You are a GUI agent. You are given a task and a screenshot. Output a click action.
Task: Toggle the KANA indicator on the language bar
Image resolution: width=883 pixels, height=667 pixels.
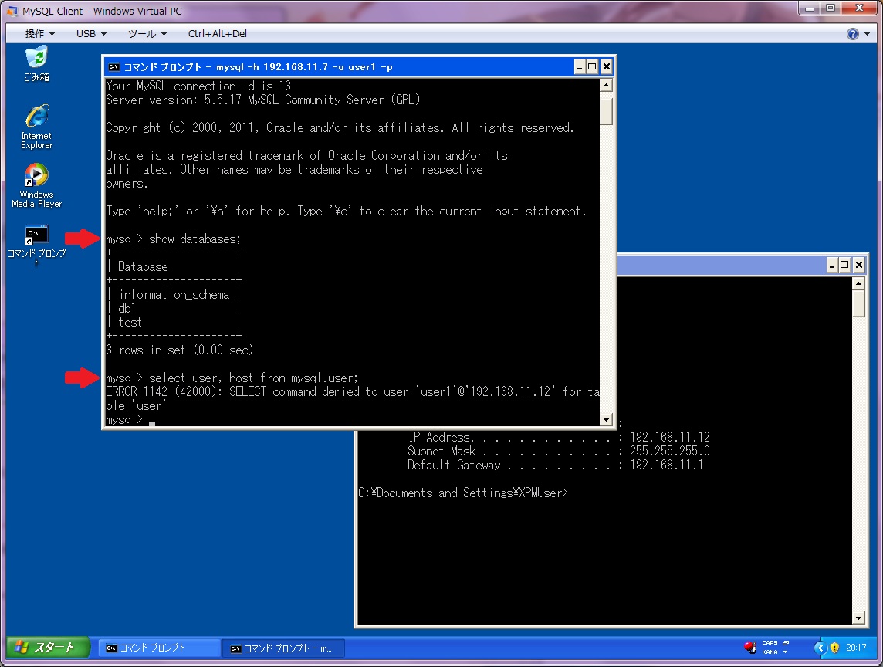tap(770, 652)
